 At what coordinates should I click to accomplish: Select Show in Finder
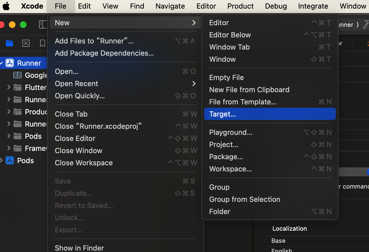click(125, 248)
